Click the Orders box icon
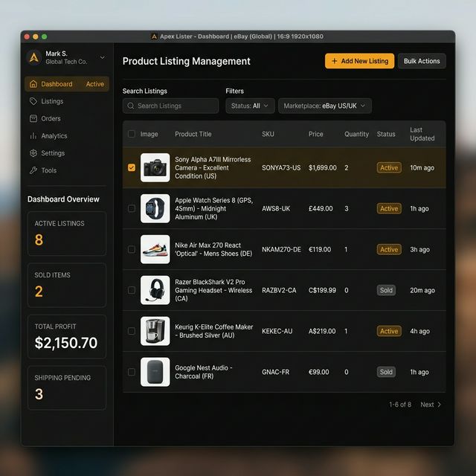The image size is (476, 476). coord(33,119)
